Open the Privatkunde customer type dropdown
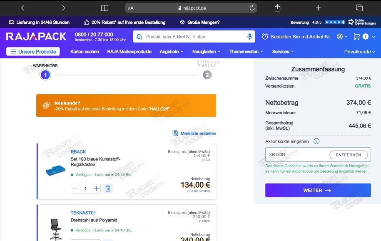Viewport: 381px width, 241px height. [x=359, y=52]
